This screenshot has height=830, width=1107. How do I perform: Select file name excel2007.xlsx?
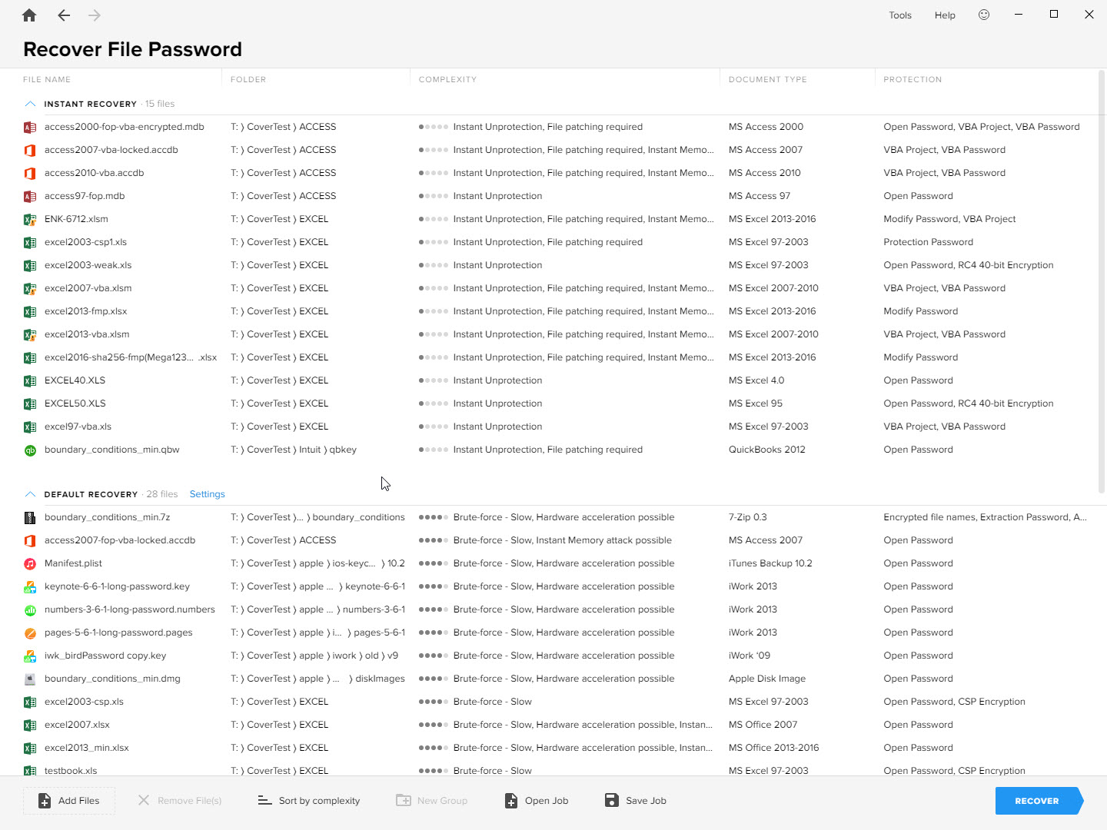tap(77, 725)
